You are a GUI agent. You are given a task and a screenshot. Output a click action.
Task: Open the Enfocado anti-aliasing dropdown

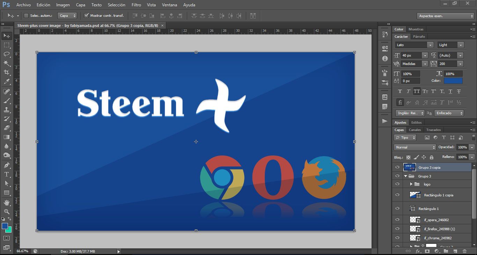(x=449, y=113)
